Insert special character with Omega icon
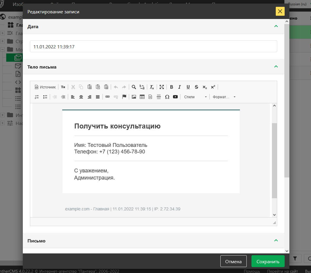The width and height of the screenshot is (311, 273). (167, 97)
